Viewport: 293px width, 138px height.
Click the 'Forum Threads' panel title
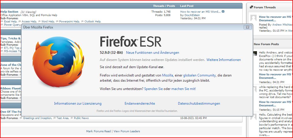[x=265, y=7]
